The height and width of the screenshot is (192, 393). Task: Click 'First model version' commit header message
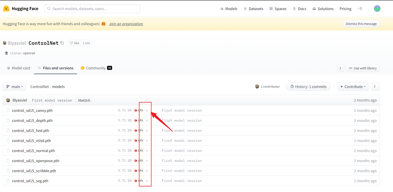tap(52, 100)
